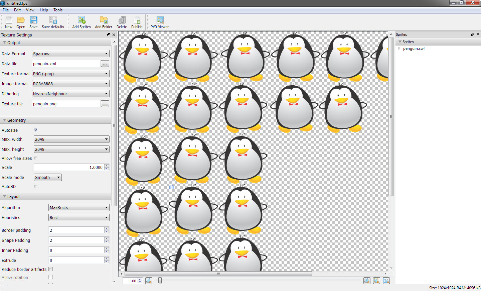Image resolution: width=481 pixels, height=291 pixels.
Task: Open the Data Format dropdown
Action: (70, 54)
